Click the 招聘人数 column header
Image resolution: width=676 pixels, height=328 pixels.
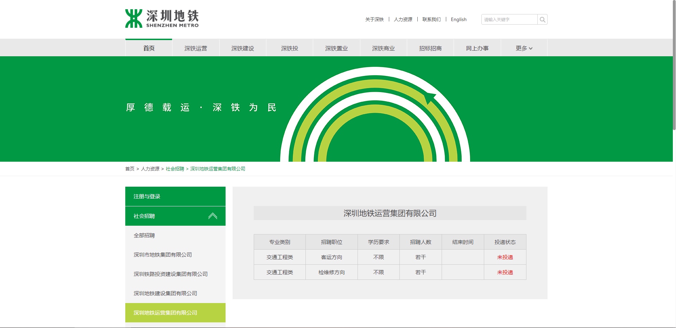click(421, 242)
